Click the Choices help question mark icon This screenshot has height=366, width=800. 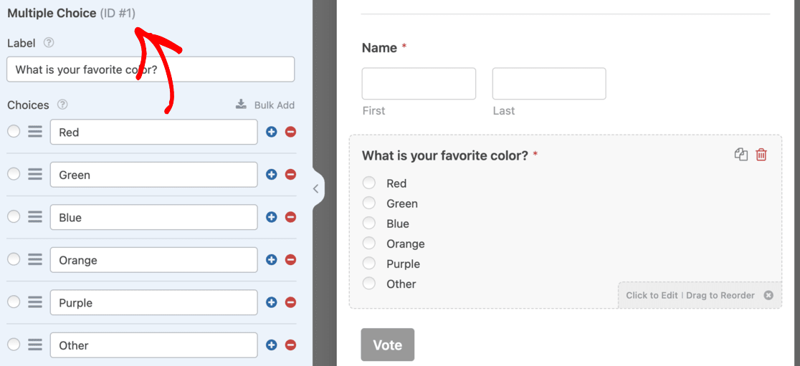point(62,105)
